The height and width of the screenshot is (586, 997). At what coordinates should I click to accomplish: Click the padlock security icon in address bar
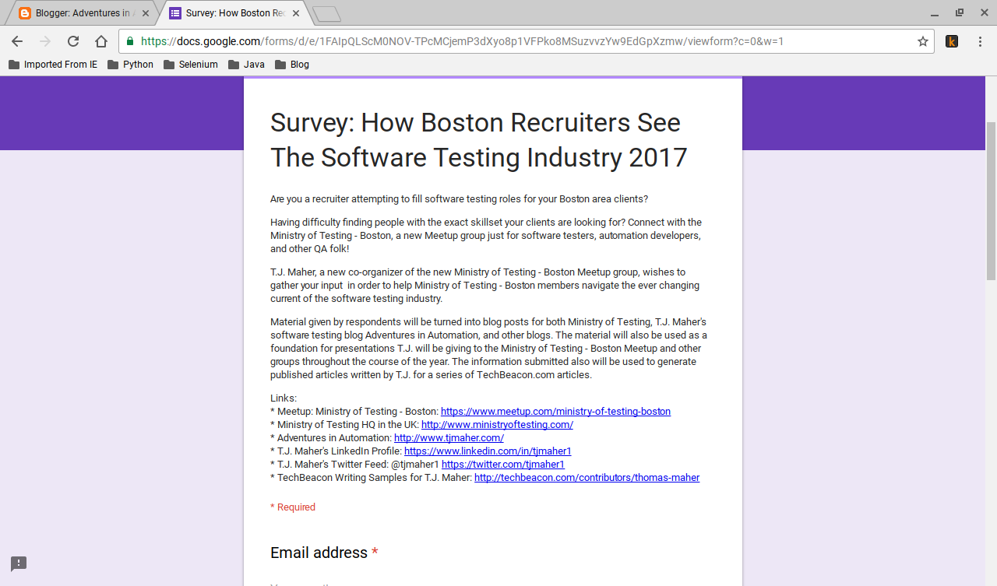[130, 41]
